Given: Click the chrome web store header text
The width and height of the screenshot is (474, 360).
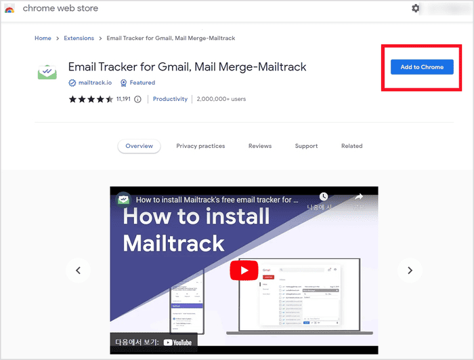Looking at the screenshot, I should [x=60, y=8].
